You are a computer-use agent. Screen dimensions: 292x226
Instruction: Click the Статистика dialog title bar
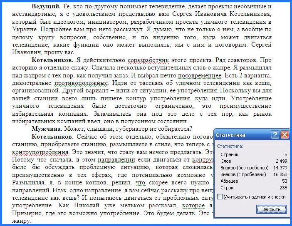(x=251, y=135)
